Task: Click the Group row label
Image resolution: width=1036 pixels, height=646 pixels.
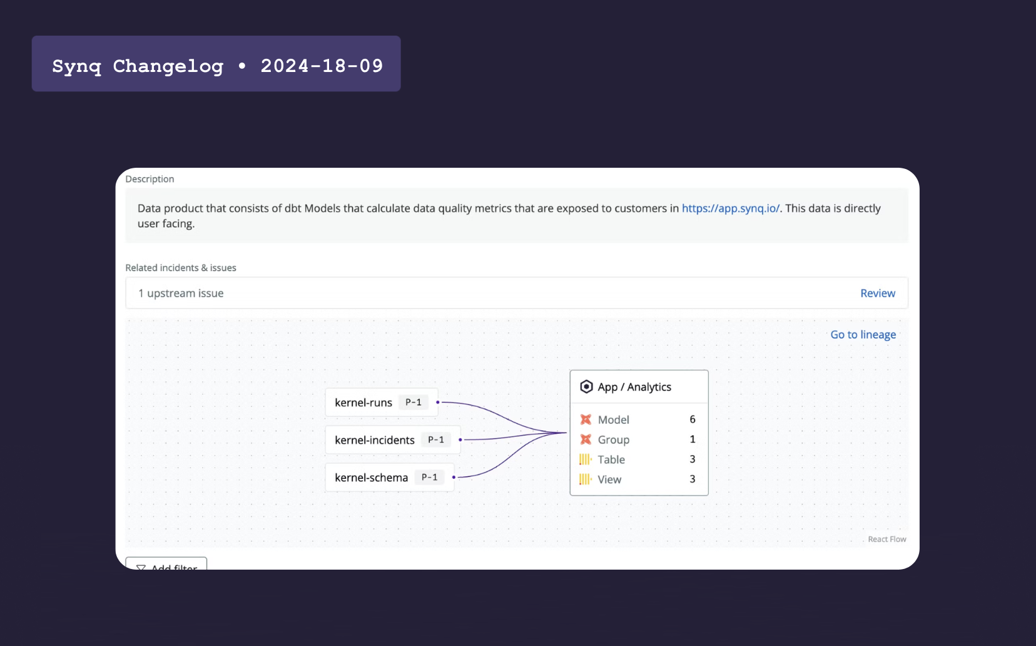Action: click(x=614, y=439)
